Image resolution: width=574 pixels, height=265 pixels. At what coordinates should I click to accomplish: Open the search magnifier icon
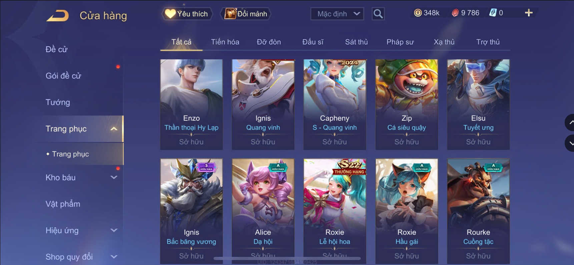pyautogui.click(x=378, y=14)
